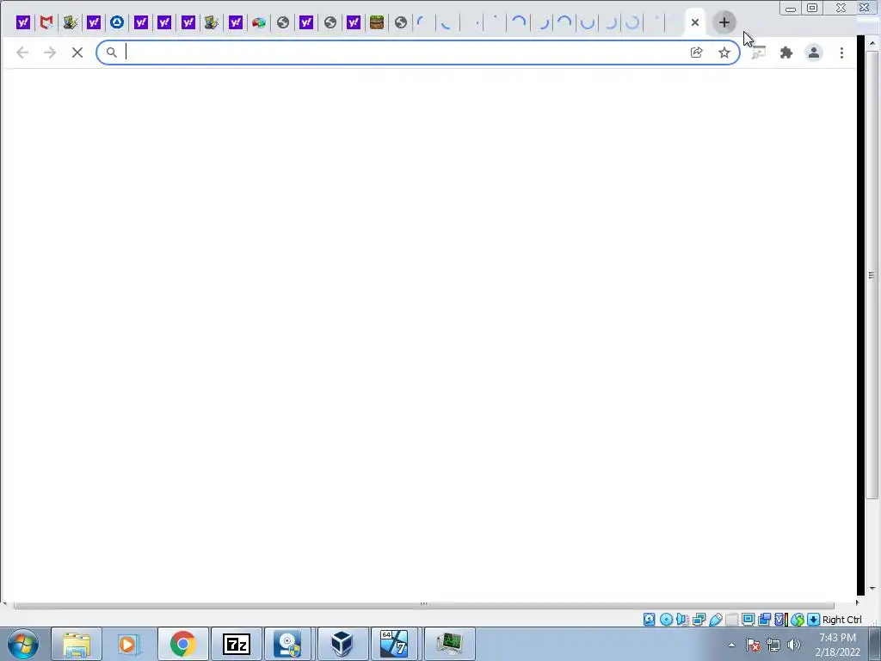The image size is (881, 661).
Task: Bookmark this tab with star icon
Action: tap(724, 53)
